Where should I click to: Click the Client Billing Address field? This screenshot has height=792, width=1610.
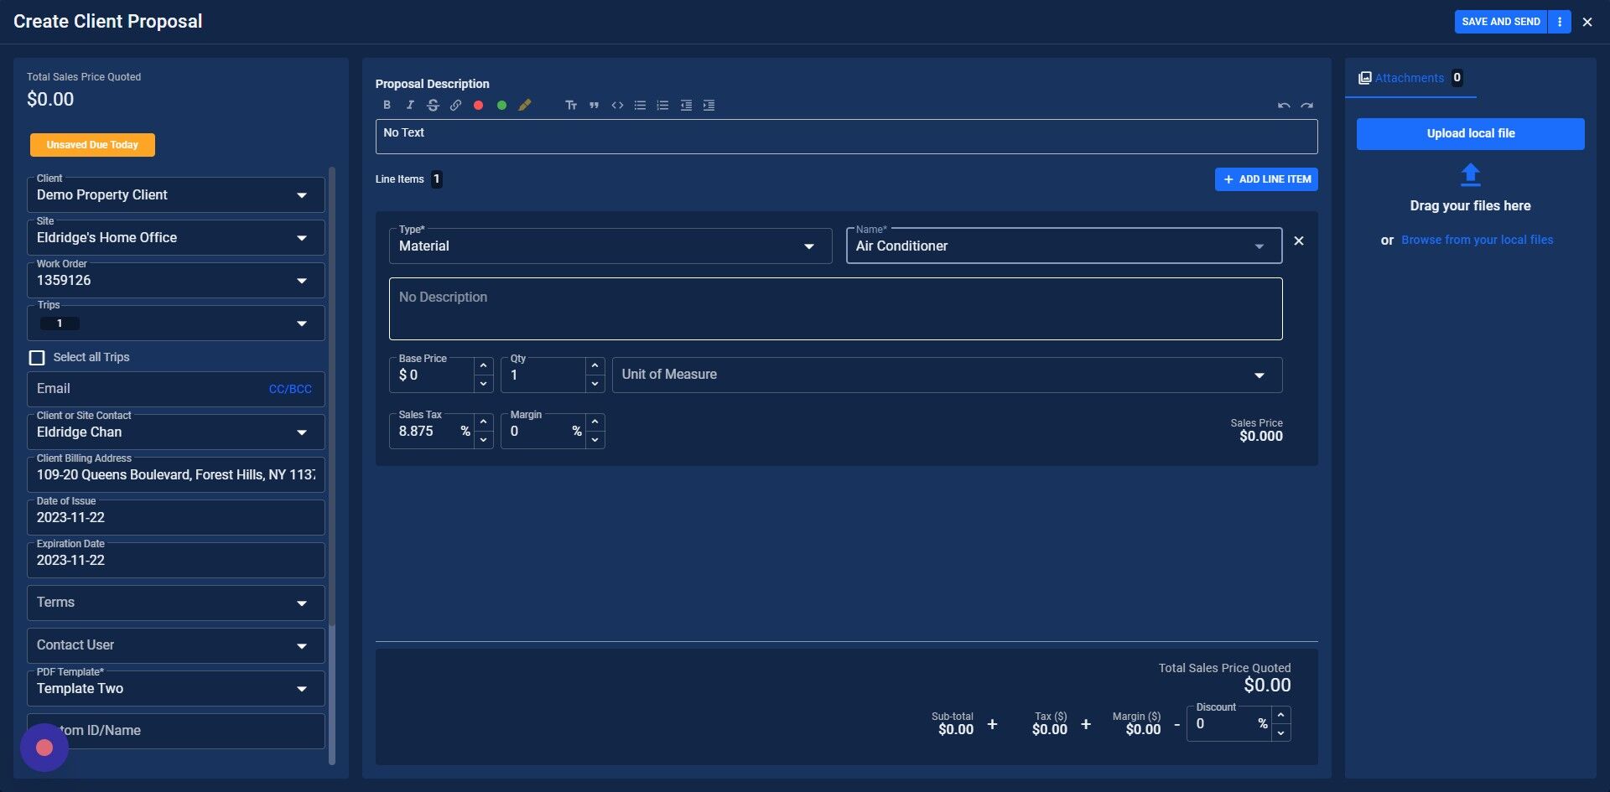pos(176,475)
